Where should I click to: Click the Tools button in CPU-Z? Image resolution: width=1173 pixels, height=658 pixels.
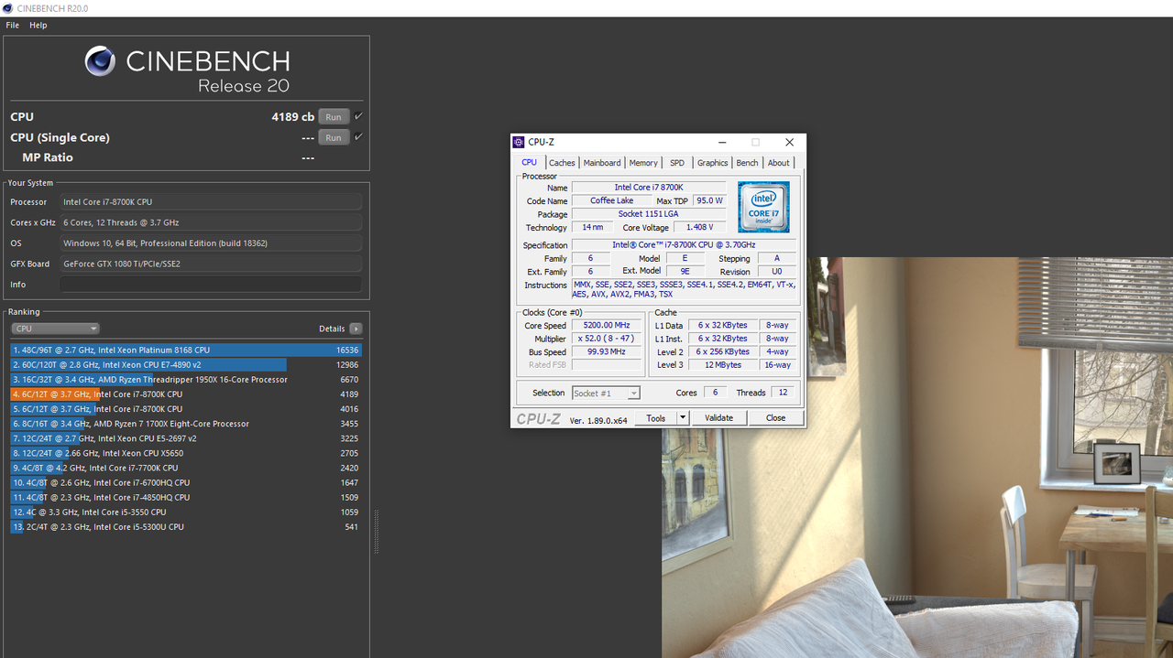[x=656, y=418]
